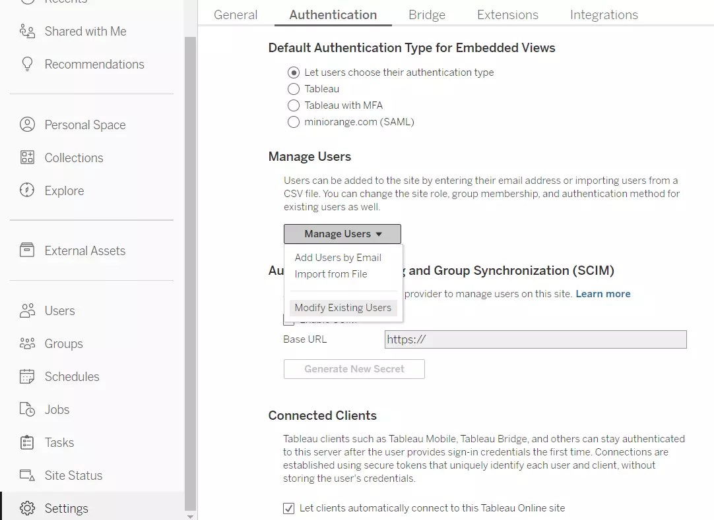Screen dimensions: 714x520
Task: Open Site Status from the sidebar icon
Action: click(x=27, y=475)
